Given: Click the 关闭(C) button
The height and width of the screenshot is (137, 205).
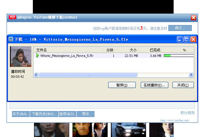Looking at the screenshot, I should click(x=183, y=85).
